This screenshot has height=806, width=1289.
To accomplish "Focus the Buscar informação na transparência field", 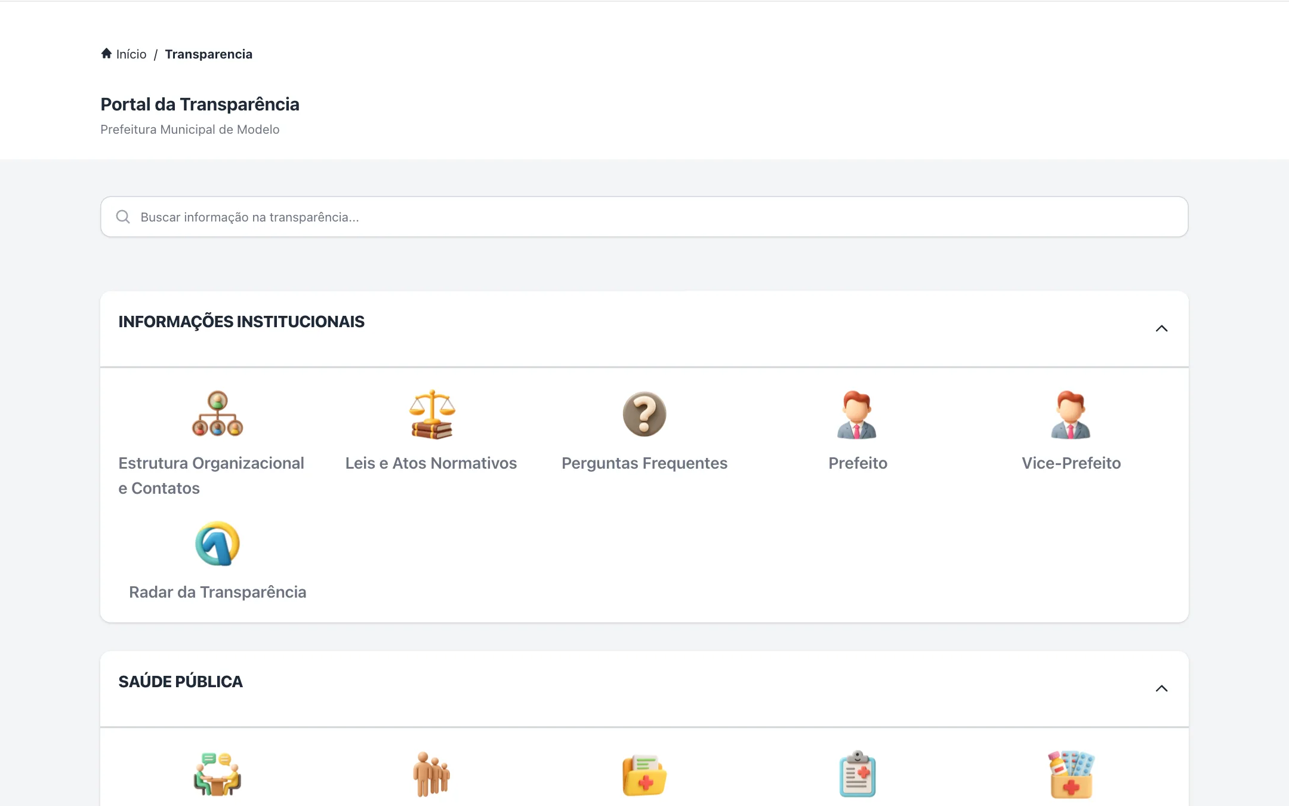I will coord(644,217).
